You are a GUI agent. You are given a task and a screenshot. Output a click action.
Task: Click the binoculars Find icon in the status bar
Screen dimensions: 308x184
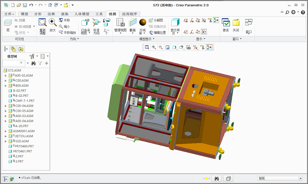pyautogui.click(x=216, y=178)
